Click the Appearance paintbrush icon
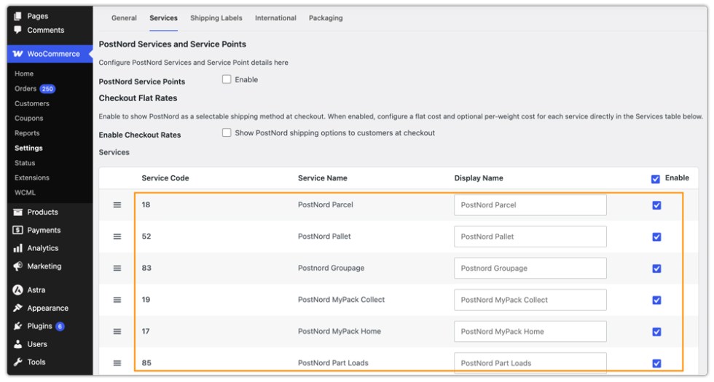714x382 pixels. [17, 308]
